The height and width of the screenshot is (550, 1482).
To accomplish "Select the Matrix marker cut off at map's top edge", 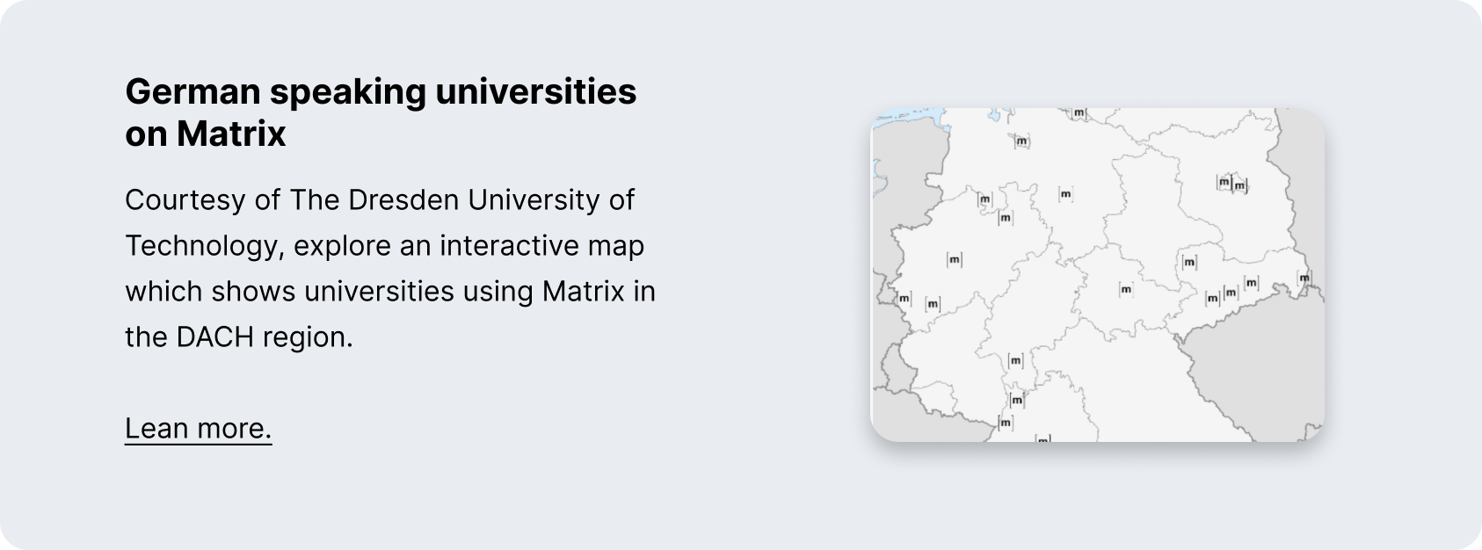I will 1079,112.
